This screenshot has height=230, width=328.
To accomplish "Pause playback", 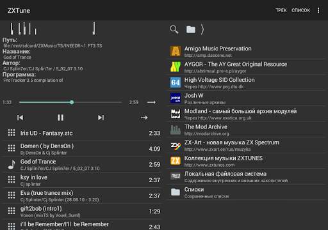I will tap(60, 118).
